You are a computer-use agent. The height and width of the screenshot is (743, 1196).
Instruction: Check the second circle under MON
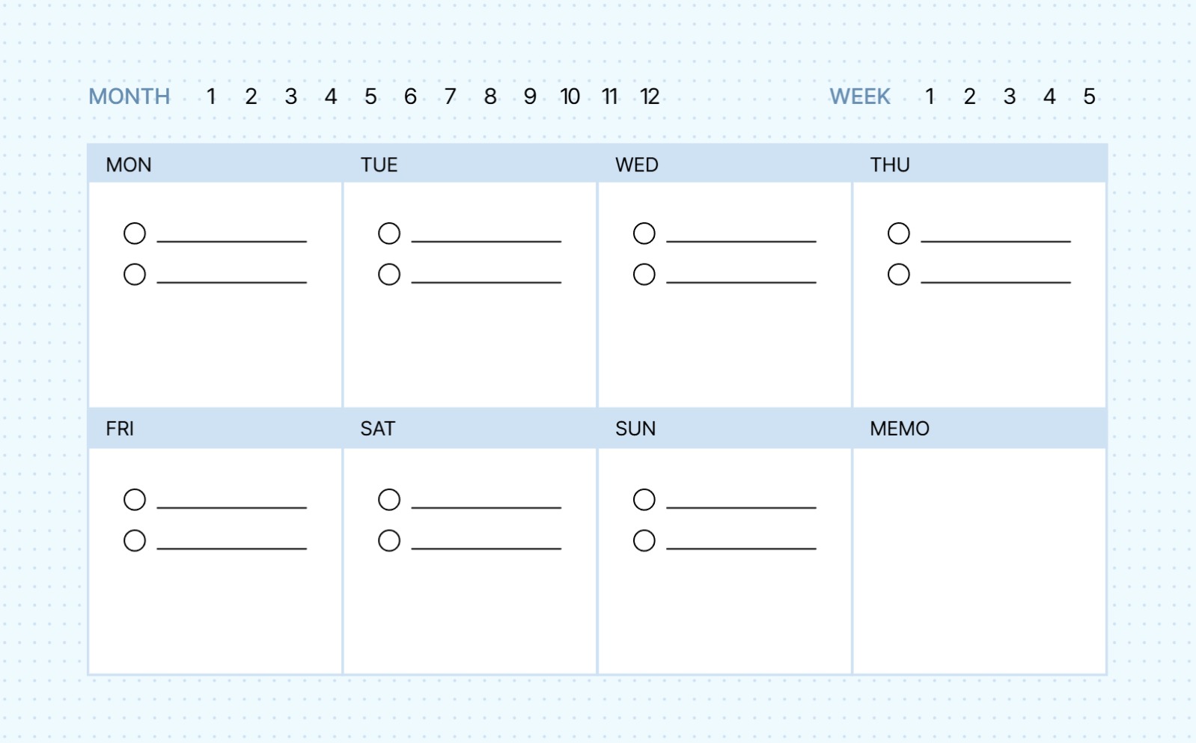point(135,275)
